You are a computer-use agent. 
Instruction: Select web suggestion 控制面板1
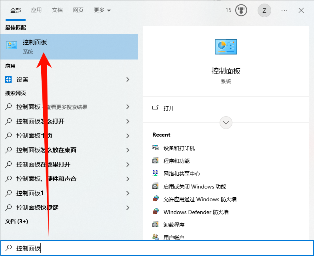point(30,193)
